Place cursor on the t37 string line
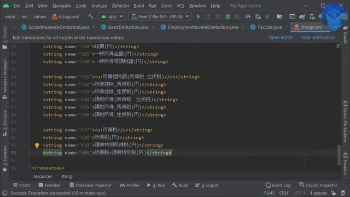The height and width of the screenshot is (197, 350). (x=98, y=130)
